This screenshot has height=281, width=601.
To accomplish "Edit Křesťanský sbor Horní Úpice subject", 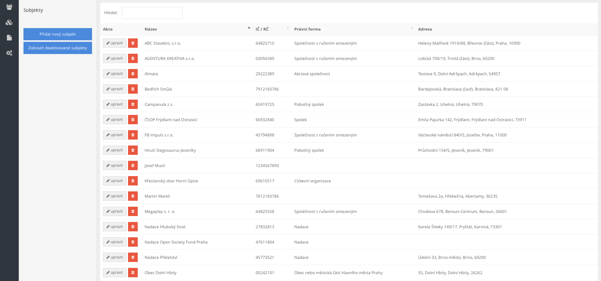I will click(115, 181).
